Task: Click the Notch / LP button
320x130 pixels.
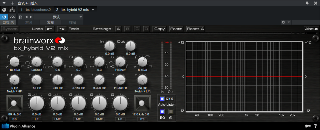Action: 142,91
